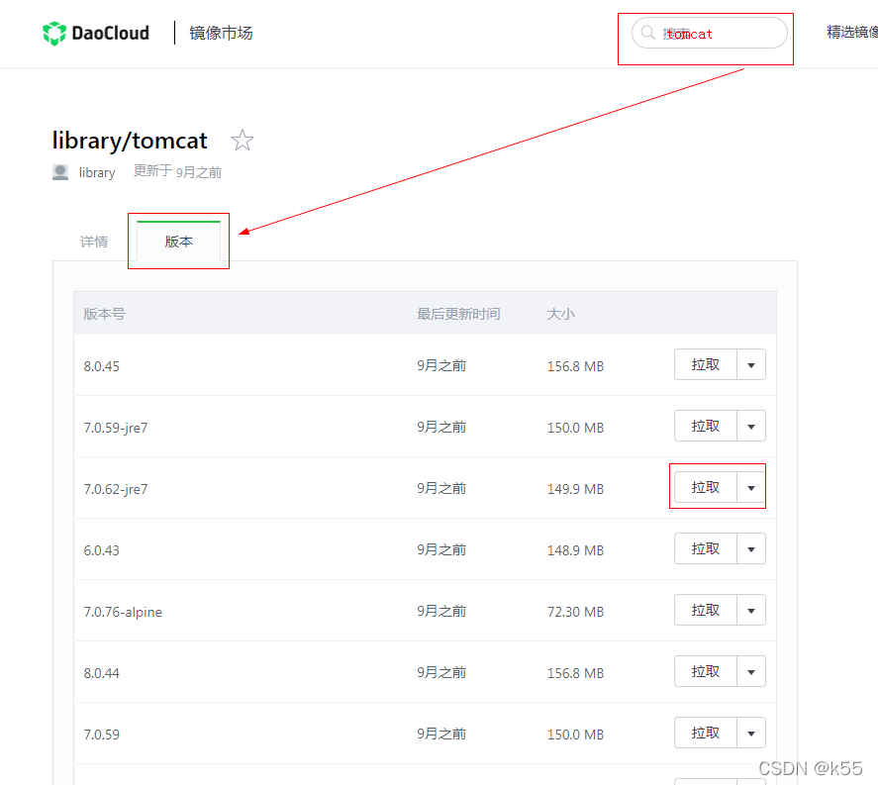Open 精选镜像 in the top navigation
The image size is (878, 785).
coord(851,32)
